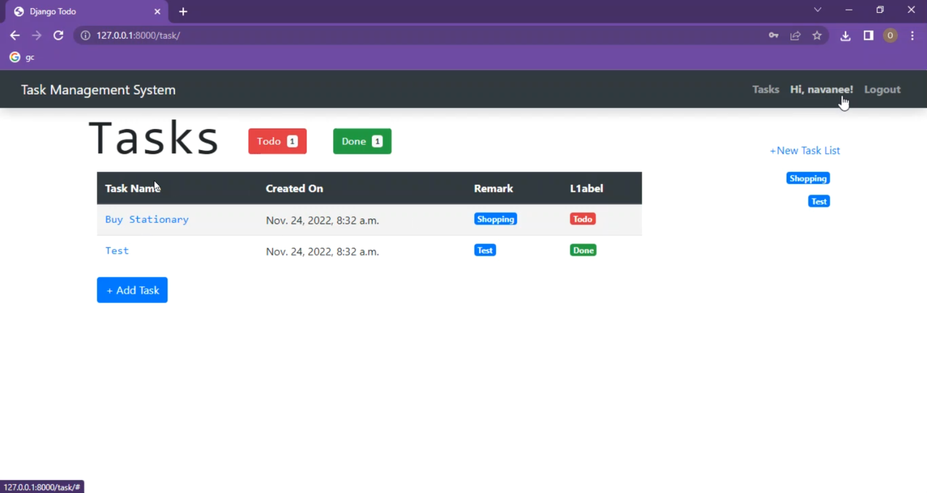Toggle the browser side panel
Screen dimensions: 927x493
868,35
